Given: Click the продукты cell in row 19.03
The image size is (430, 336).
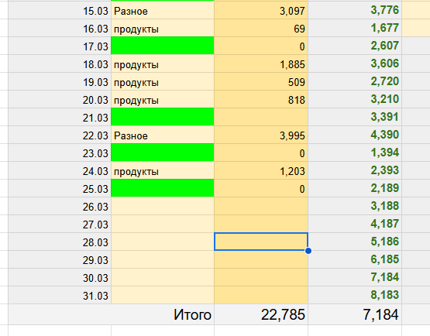Looking at the screenshot, I should pos(163,81).
